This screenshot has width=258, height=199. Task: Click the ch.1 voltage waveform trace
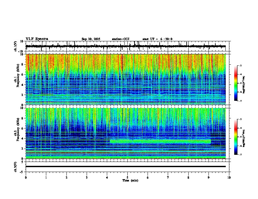(126, 46)
